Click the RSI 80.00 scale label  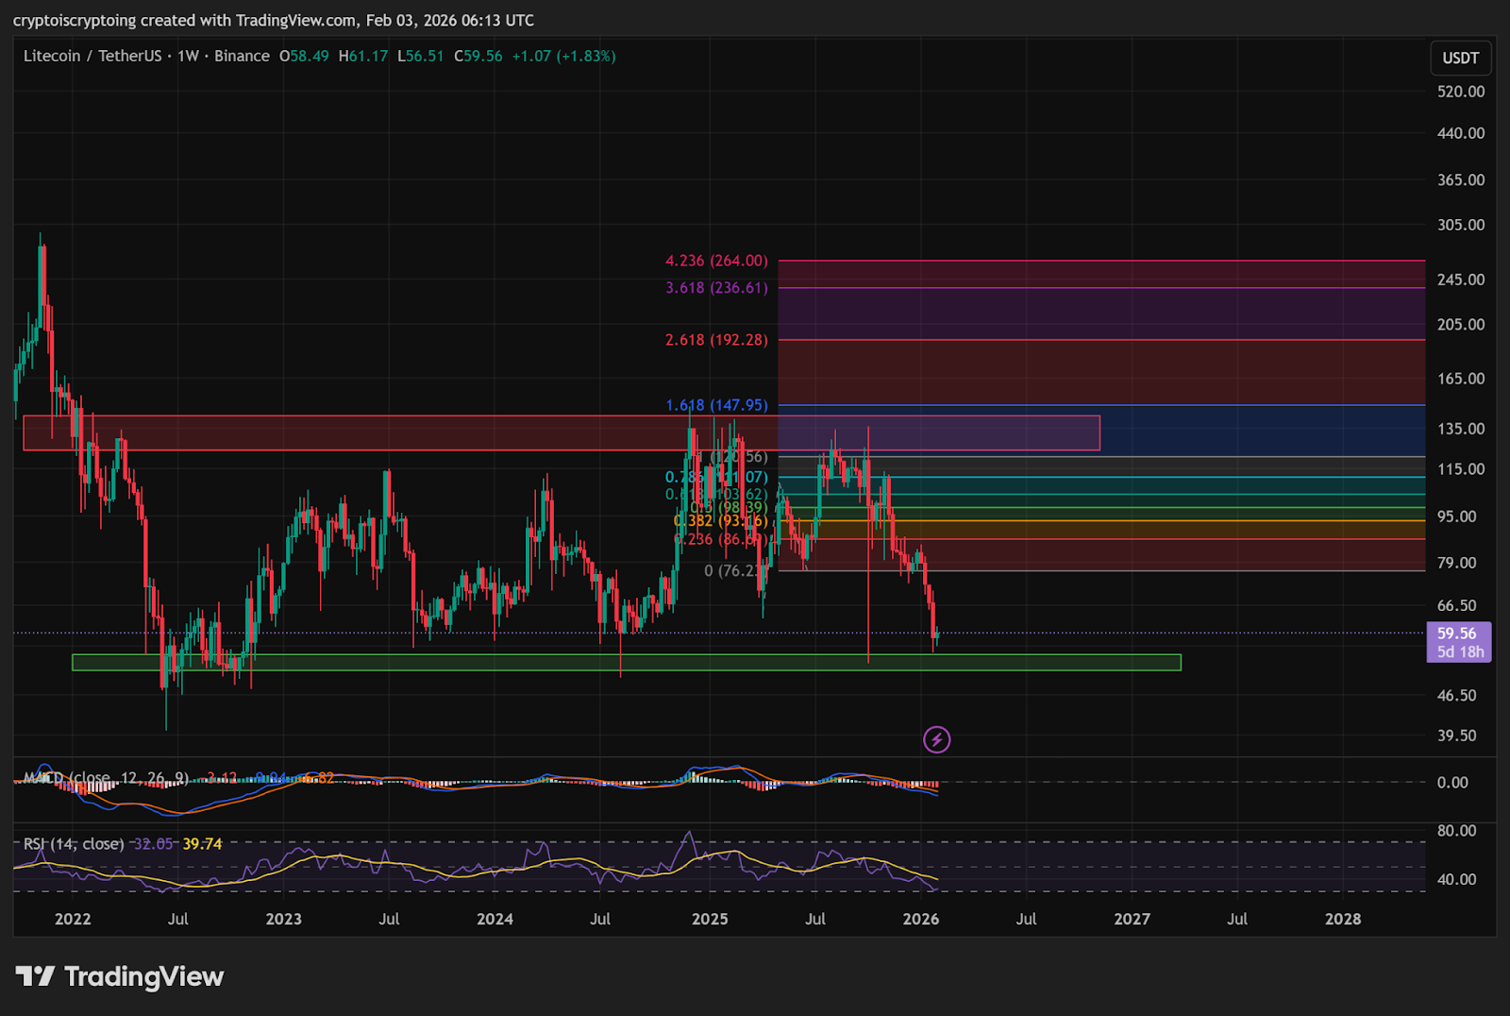point(1456,831)
